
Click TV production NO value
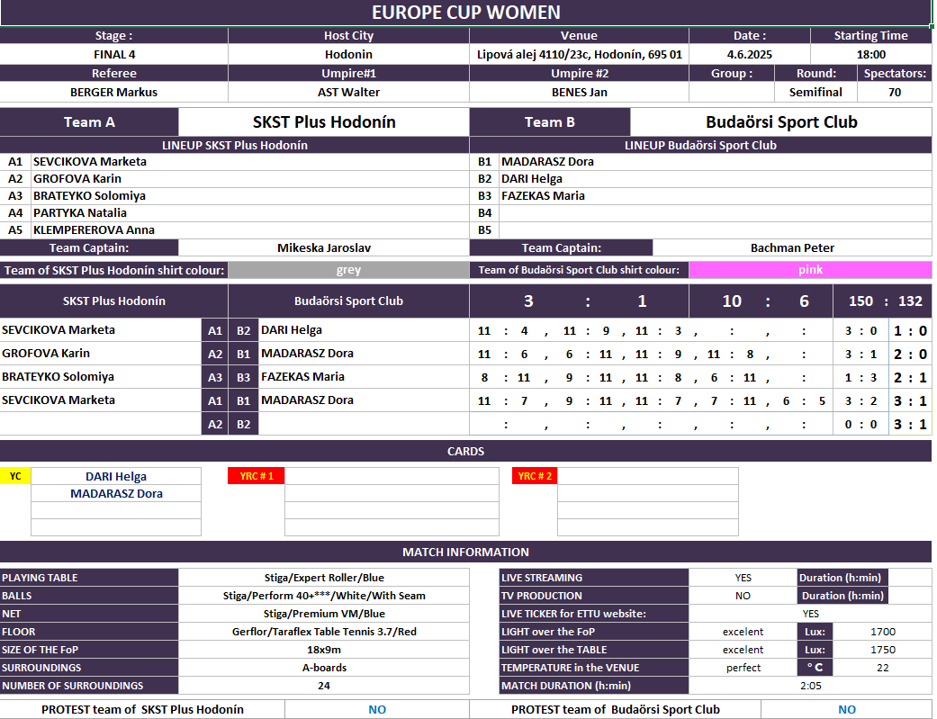coord(743,596)
